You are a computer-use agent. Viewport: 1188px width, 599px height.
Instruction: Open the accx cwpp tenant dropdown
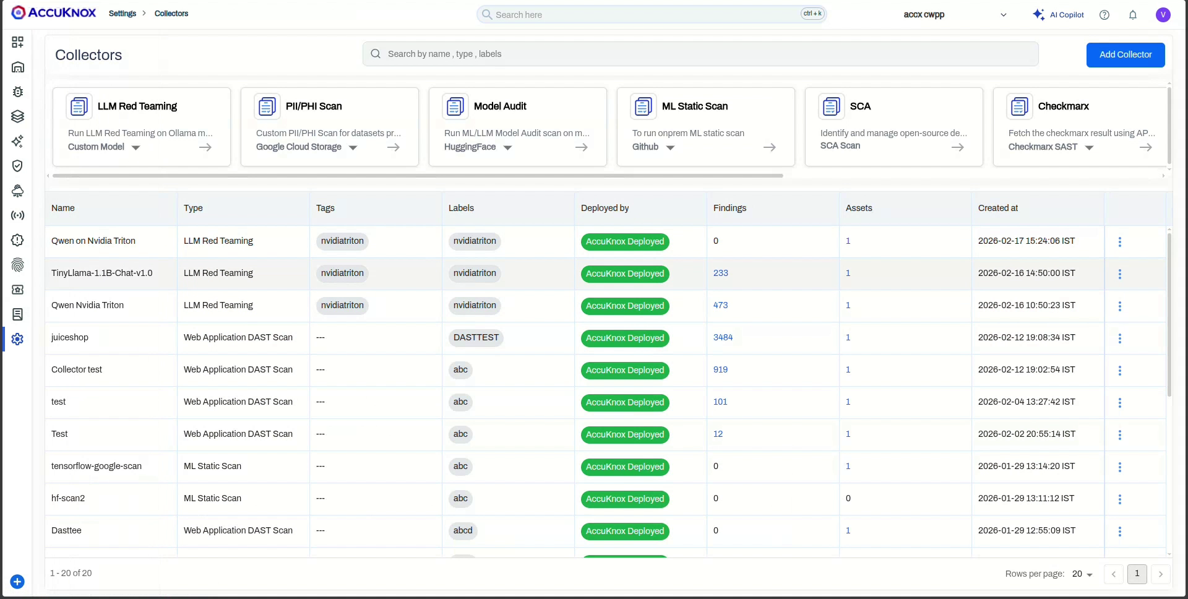point(955,15)
